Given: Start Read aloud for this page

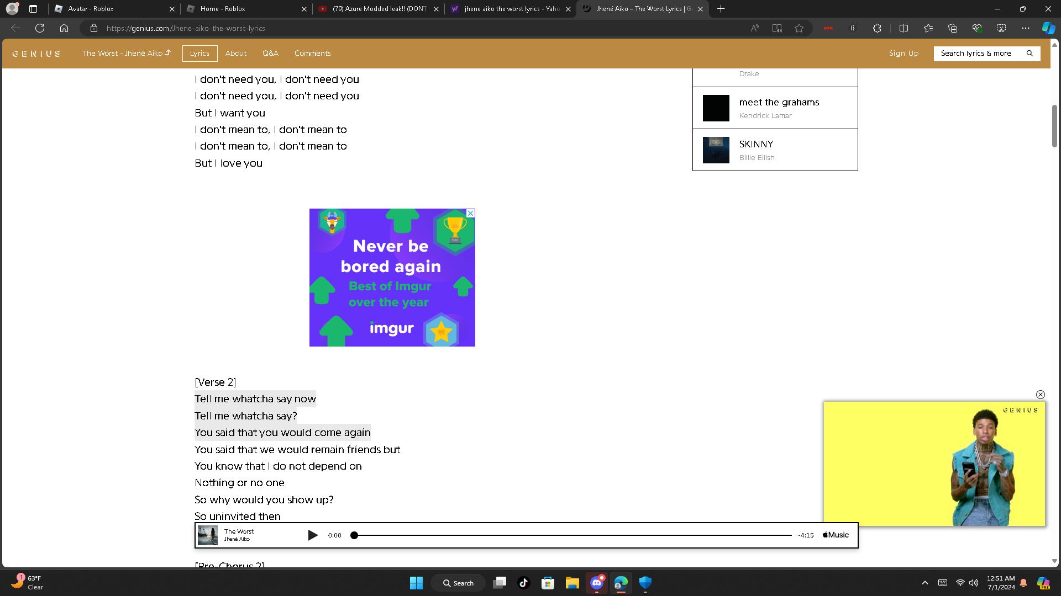Looking at the screenshot, I should click(755, 28).
